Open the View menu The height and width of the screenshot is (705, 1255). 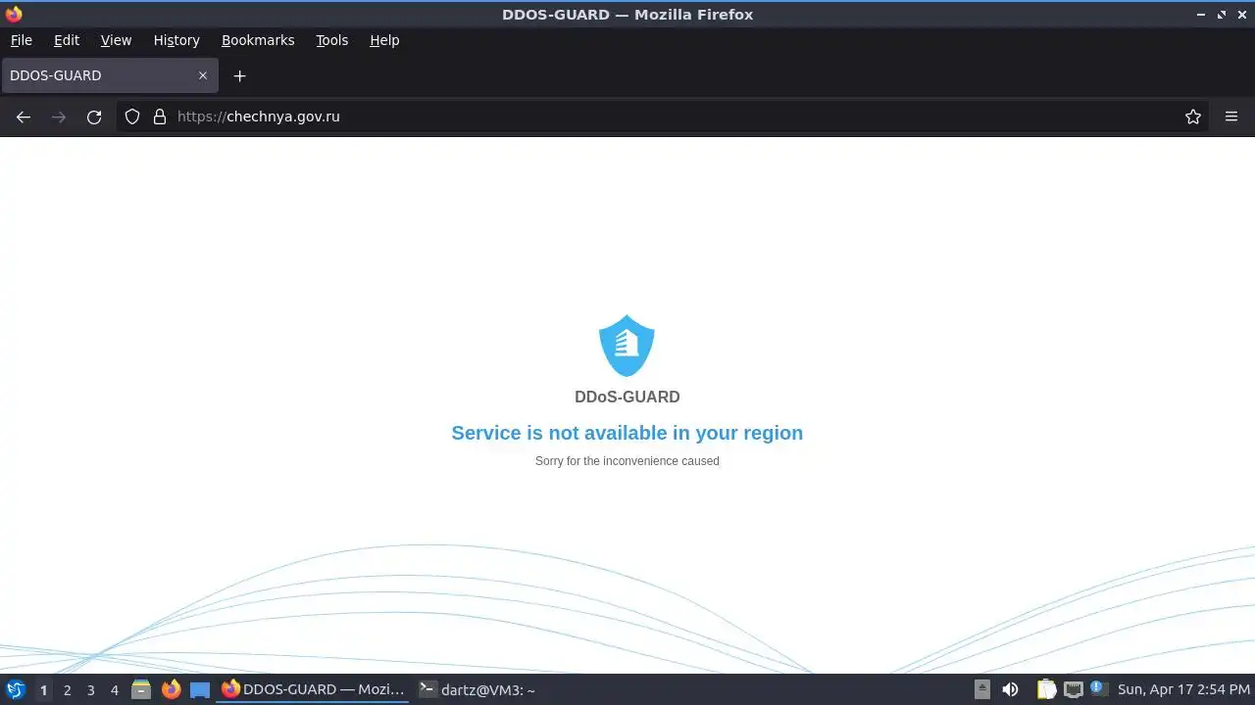[x=116, y=40]
